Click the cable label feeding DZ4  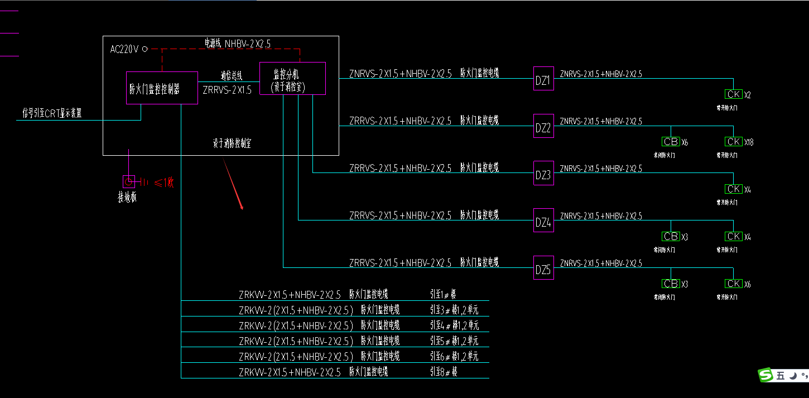(401, 215)
